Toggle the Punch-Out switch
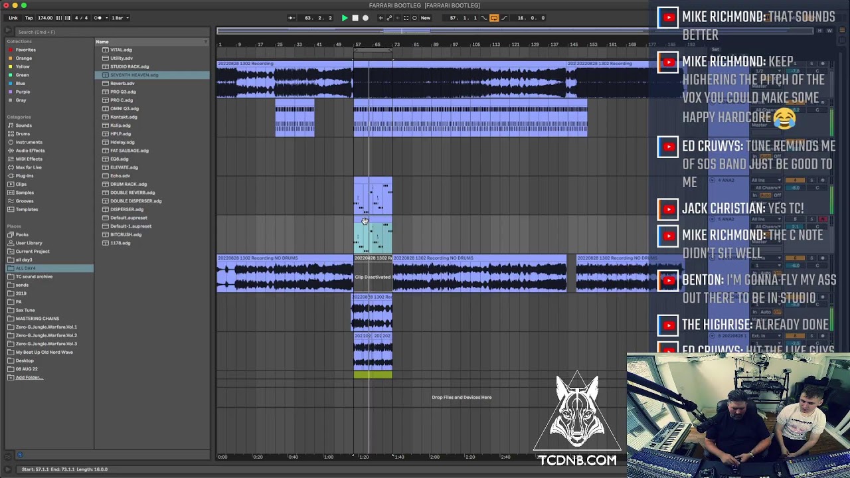 point(504,18)
